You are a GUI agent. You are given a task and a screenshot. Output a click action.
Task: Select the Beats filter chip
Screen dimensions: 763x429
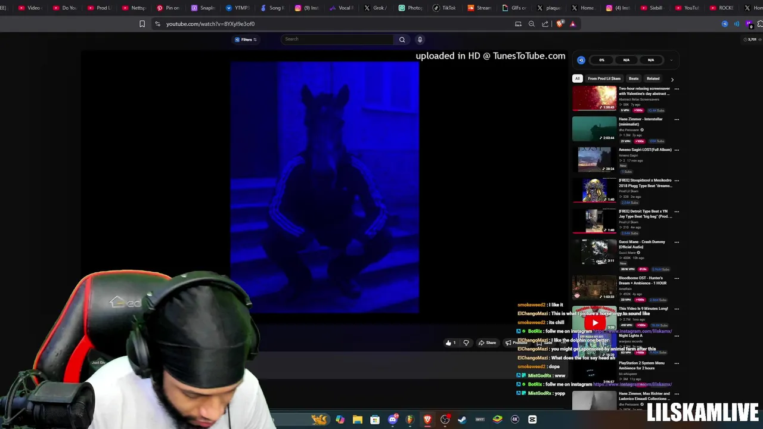click(634, 79)
